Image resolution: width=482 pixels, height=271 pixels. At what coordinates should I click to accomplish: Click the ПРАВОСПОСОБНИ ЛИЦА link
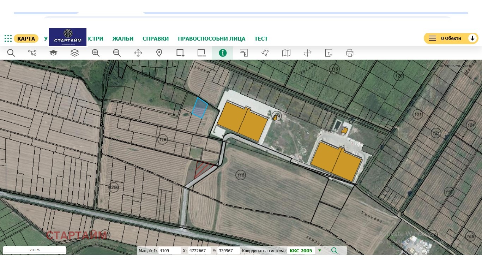(211, 39)
